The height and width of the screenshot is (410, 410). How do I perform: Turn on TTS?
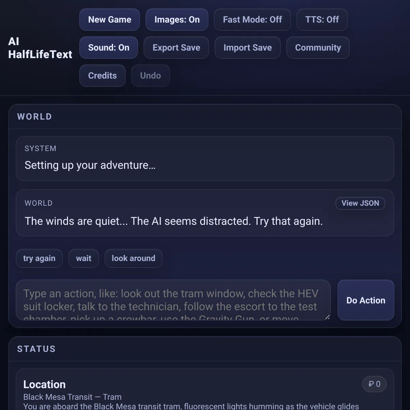pyautogui.click(x=322, y=19)
